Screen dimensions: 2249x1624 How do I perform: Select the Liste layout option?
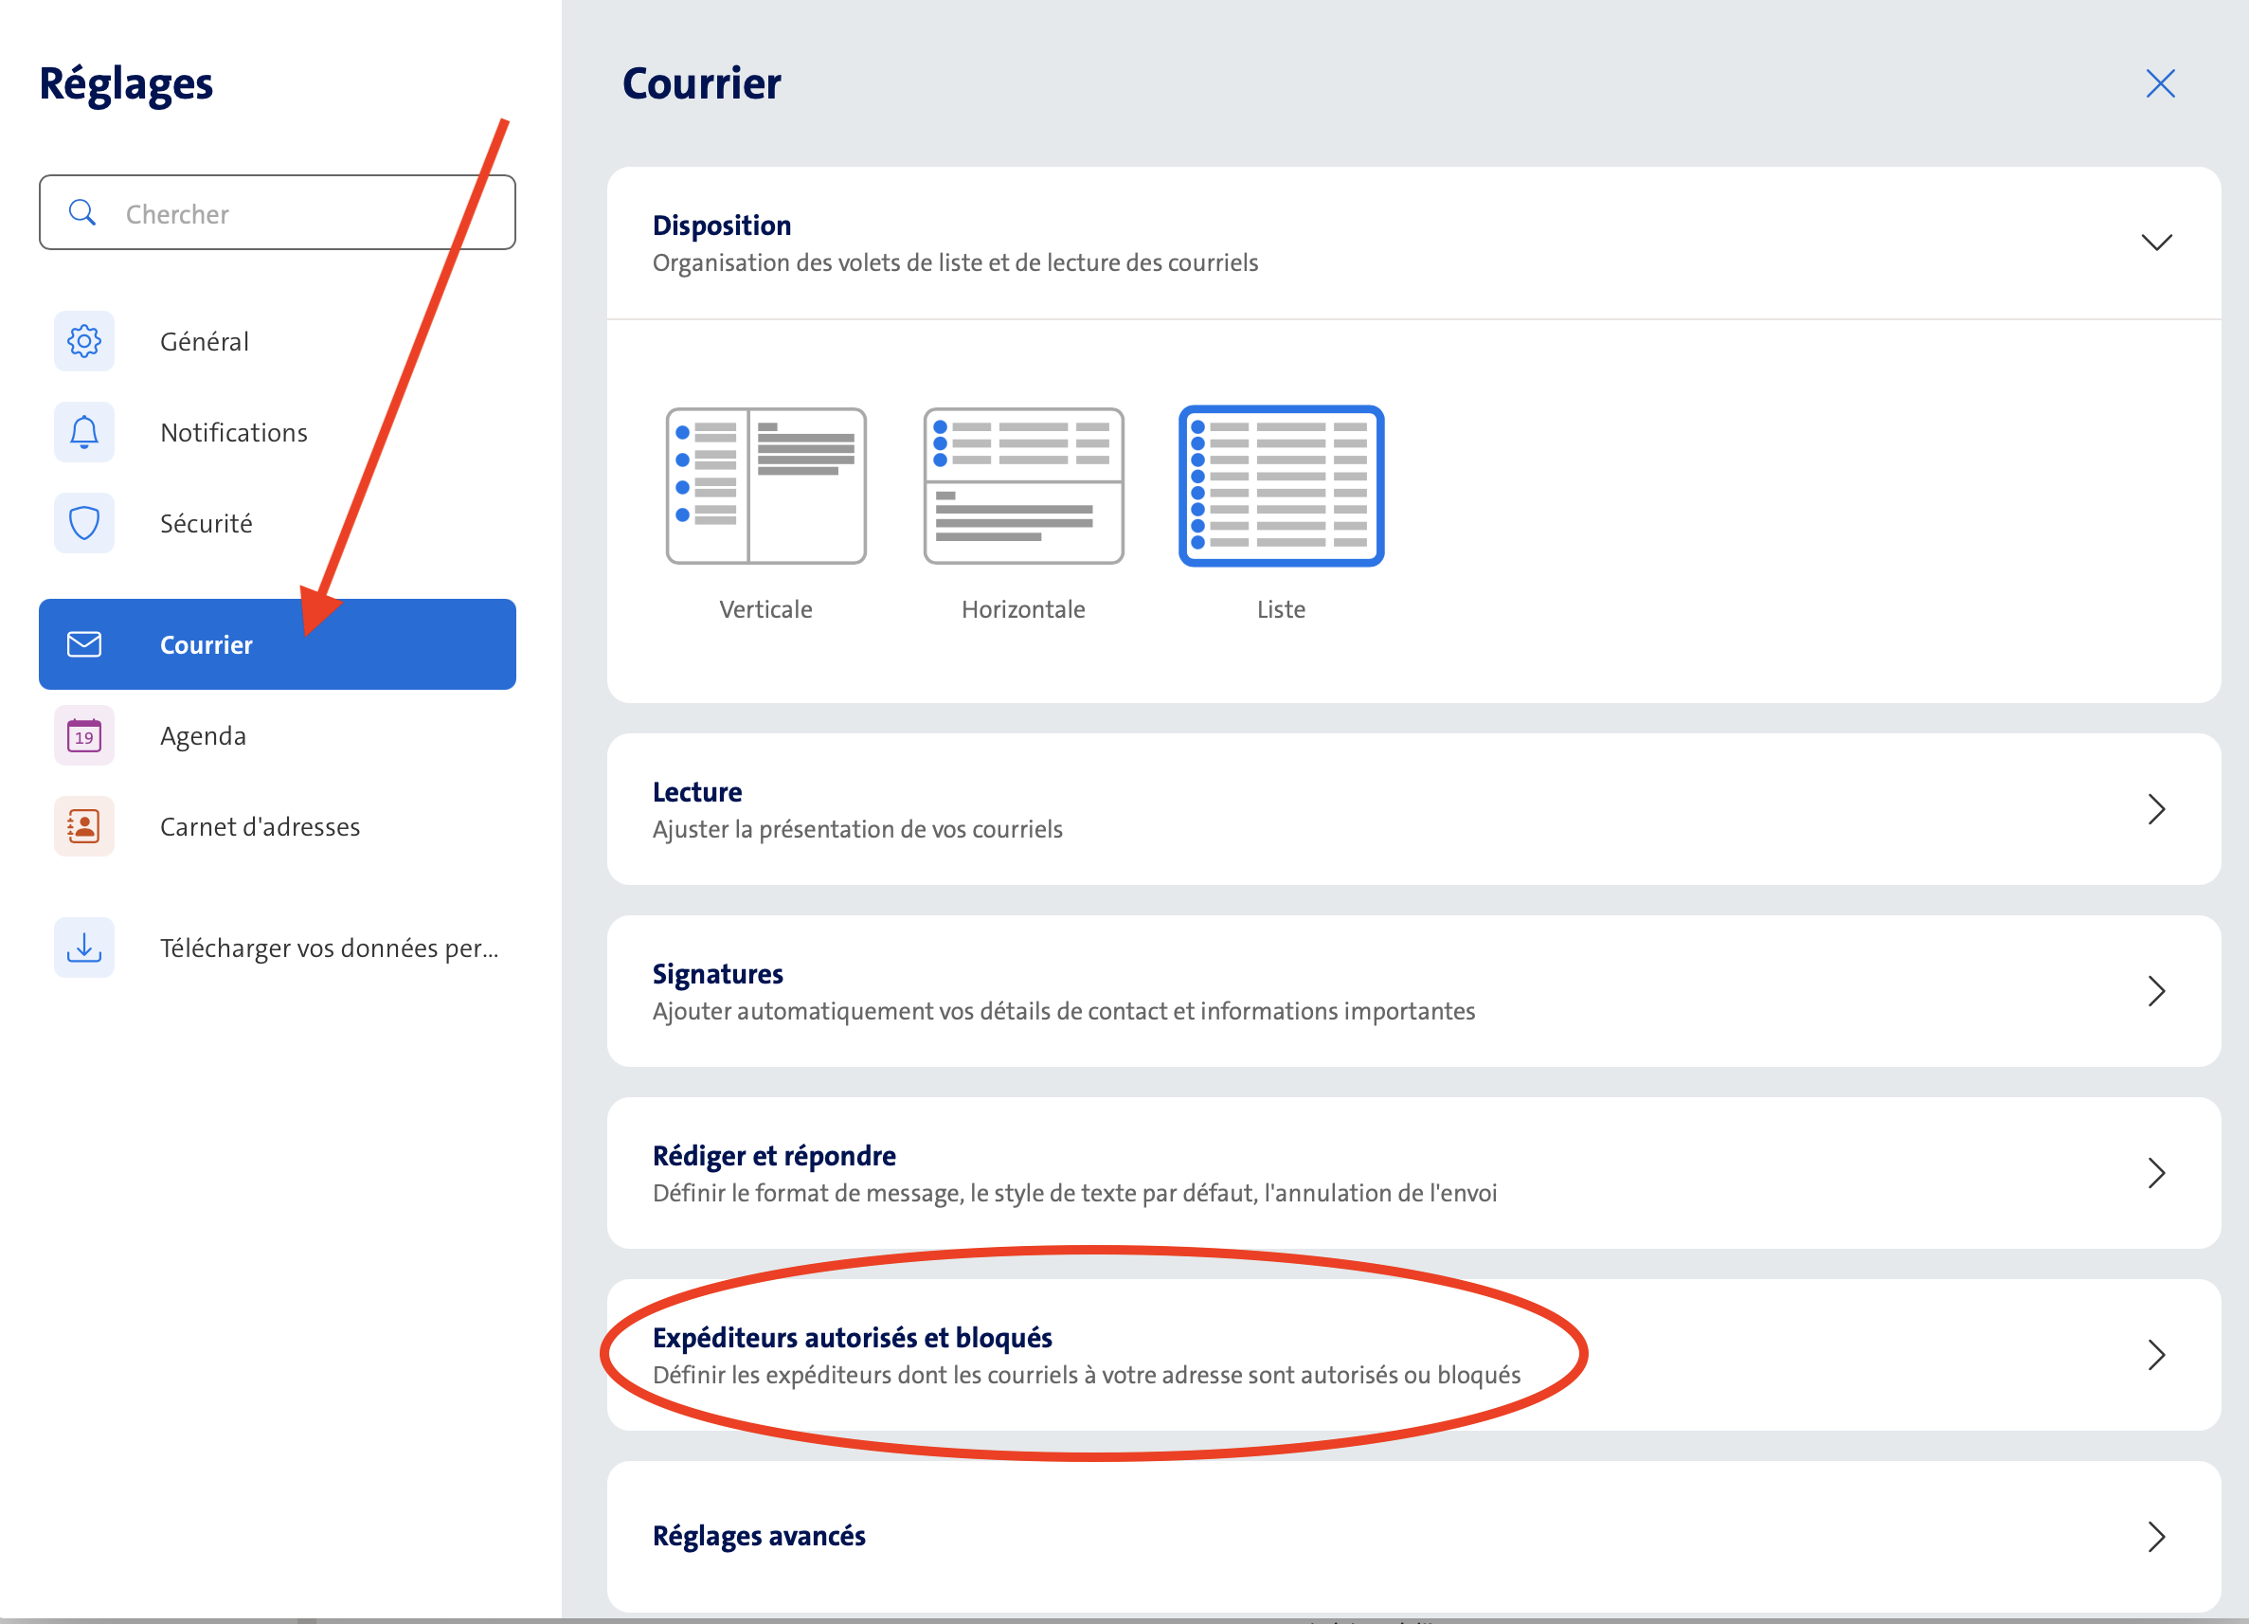point(1280,486)
